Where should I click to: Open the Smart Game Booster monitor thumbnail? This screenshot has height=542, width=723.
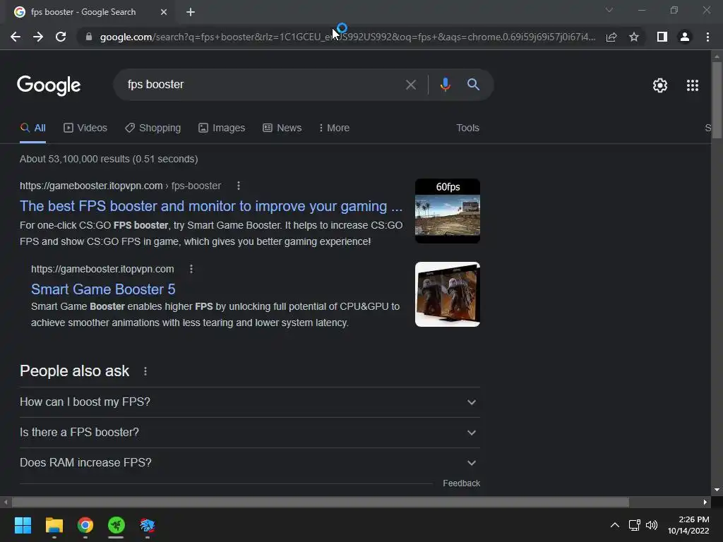(447, 294)
